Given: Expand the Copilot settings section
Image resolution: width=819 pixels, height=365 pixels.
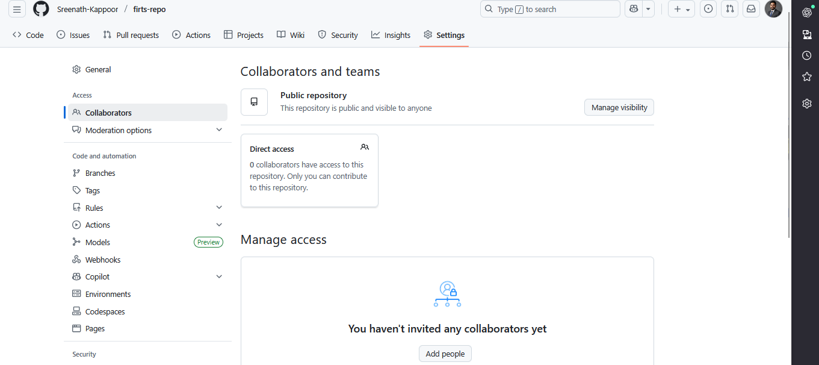Looking at the screenshot, I should click(219, 277).
